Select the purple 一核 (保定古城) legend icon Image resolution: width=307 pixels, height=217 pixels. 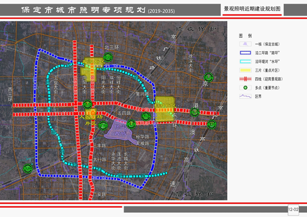(x=245, y=44)
